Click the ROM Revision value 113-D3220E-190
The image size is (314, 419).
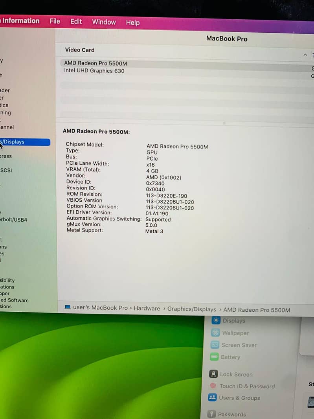coord(167,196)
